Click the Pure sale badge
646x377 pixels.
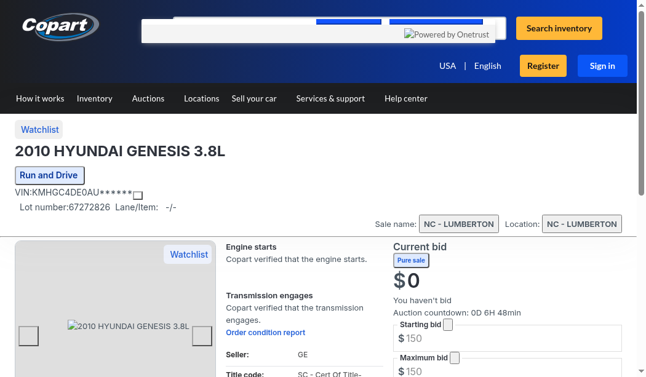411,260
